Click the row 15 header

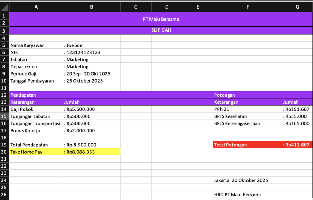click(x=5, y=116)
